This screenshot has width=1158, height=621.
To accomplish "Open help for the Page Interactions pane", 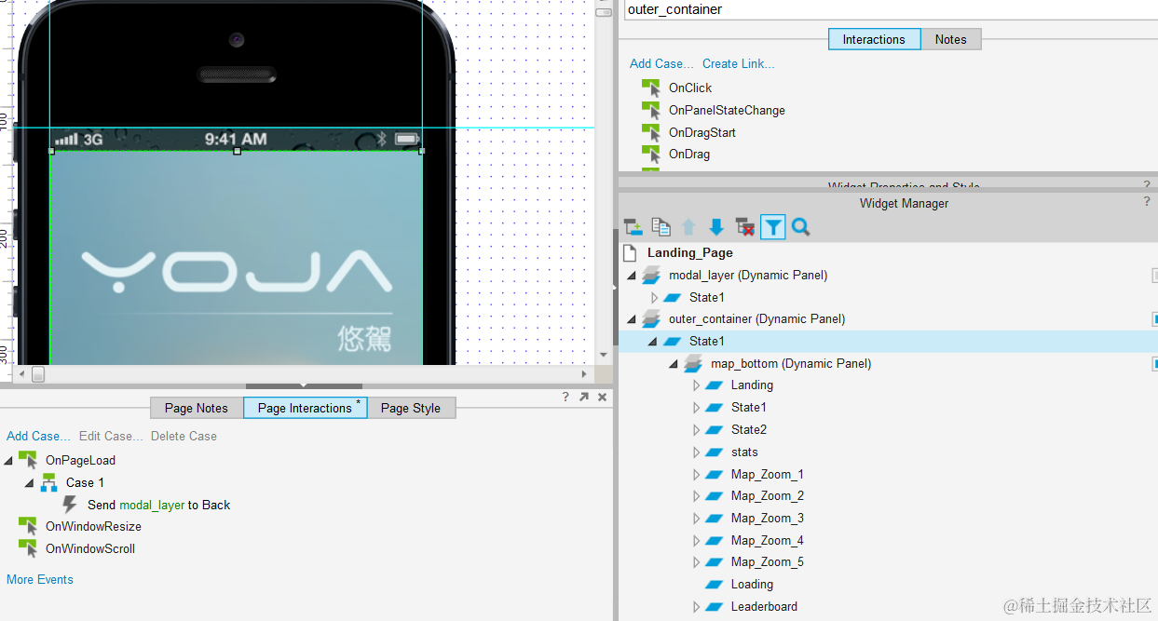I will tap(565, 397).
